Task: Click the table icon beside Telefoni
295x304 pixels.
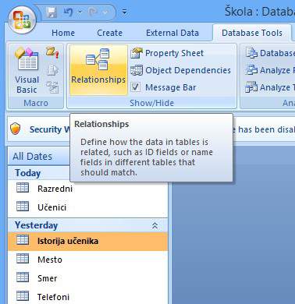Action: click(x=23, y=296)
